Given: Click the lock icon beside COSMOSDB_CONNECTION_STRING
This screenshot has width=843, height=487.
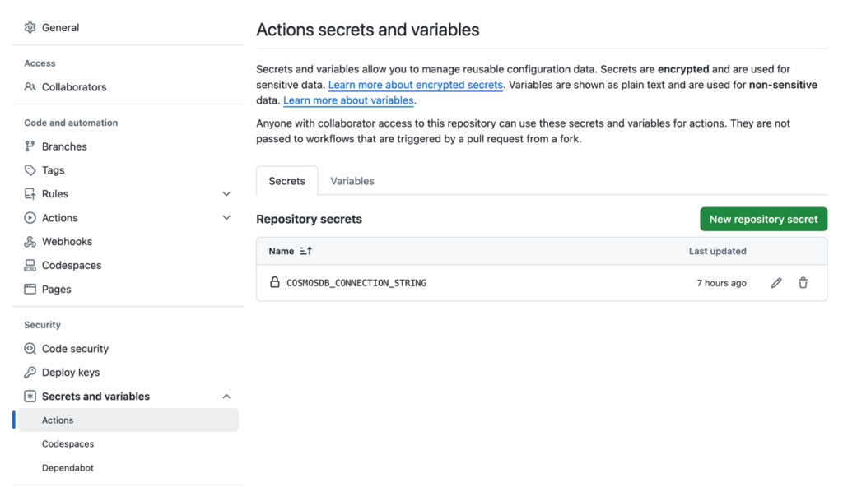Looking at the screenshot, I should (x=274, y=282).
